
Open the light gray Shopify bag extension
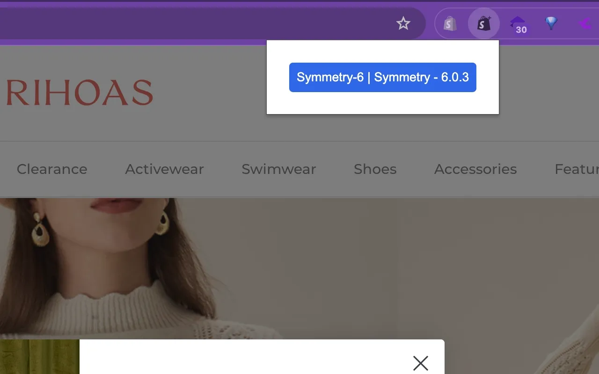tap(450, 23)
